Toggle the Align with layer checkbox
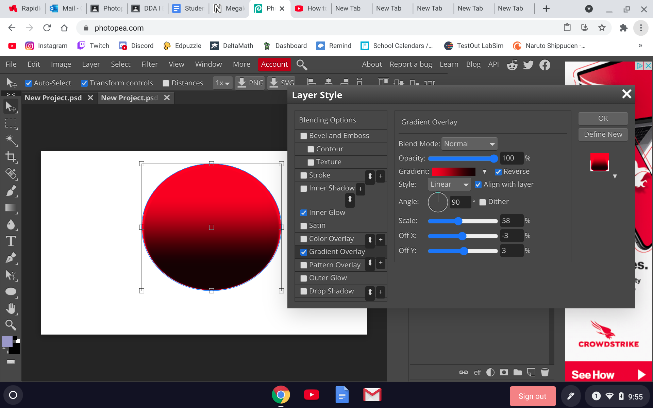The width and height of the screenshot is (653, 408). (479, 184)
